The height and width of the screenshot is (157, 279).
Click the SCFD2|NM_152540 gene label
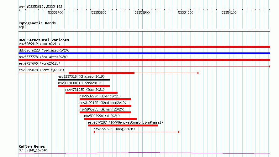33,150
